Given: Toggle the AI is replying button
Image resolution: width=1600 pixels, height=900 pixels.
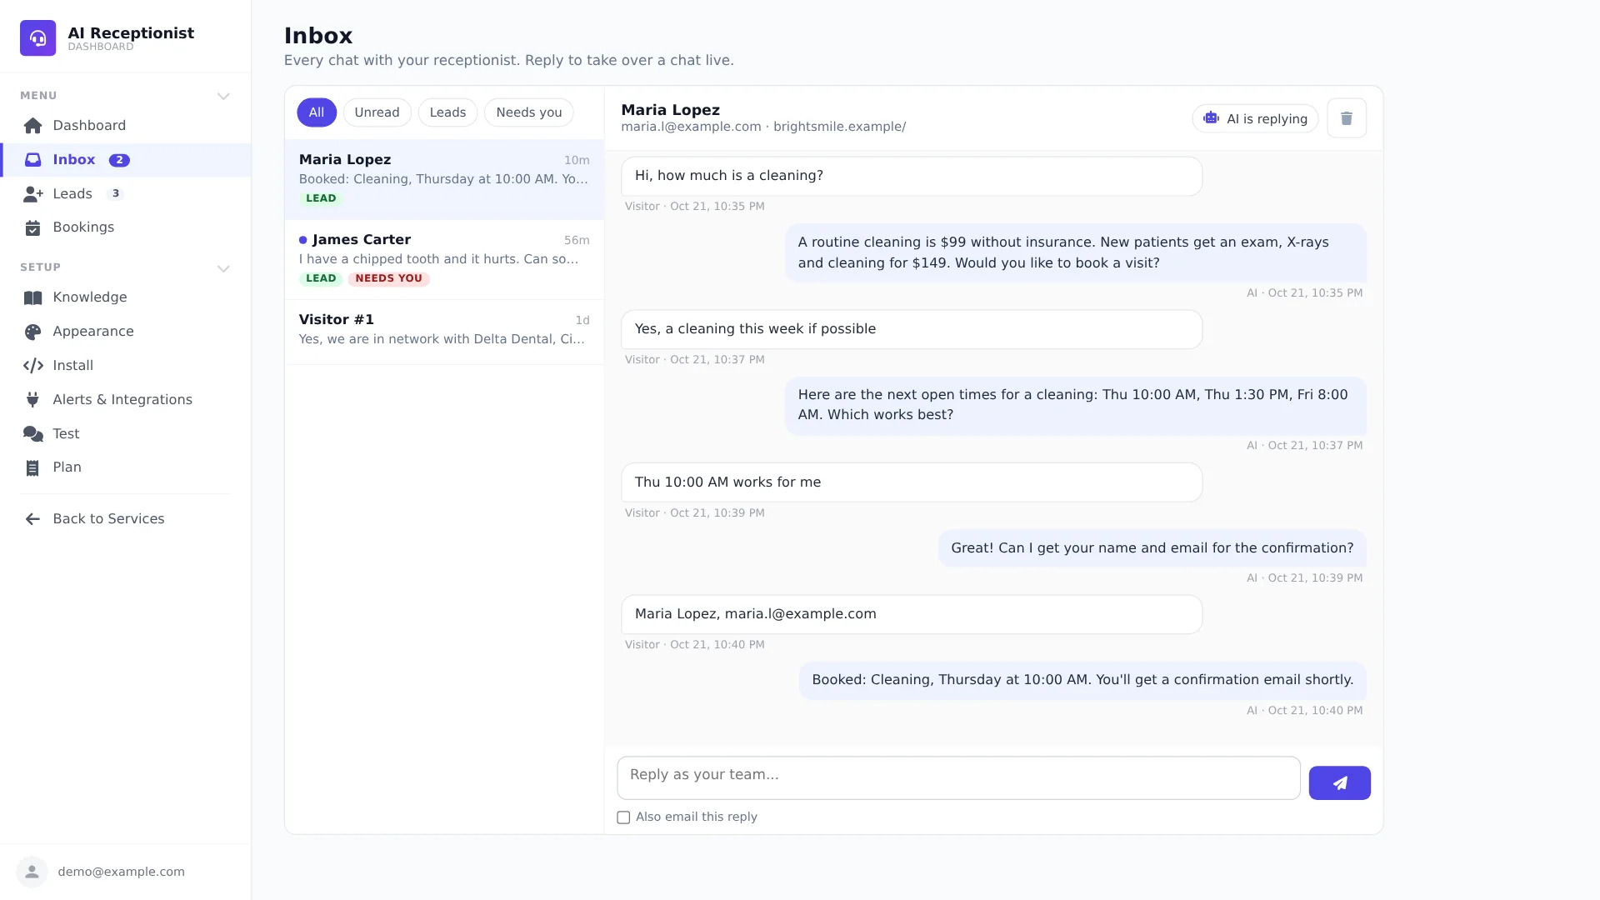Looking at the screenshot, I should tap(1255, 118).
